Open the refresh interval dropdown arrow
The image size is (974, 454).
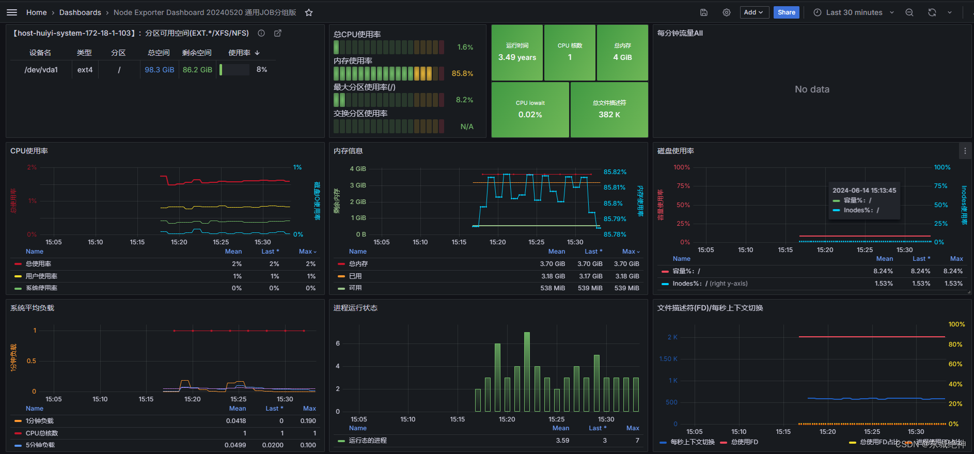coord(950,12)
